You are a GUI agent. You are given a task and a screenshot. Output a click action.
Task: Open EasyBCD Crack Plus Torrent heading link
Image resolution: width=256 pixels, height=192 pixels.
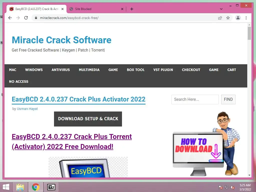pos(72,141)
